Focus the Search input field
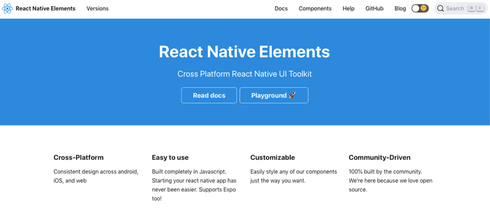The height and width of the screenshot is (222, 490). pyautogui.click(x=461, y=9)
